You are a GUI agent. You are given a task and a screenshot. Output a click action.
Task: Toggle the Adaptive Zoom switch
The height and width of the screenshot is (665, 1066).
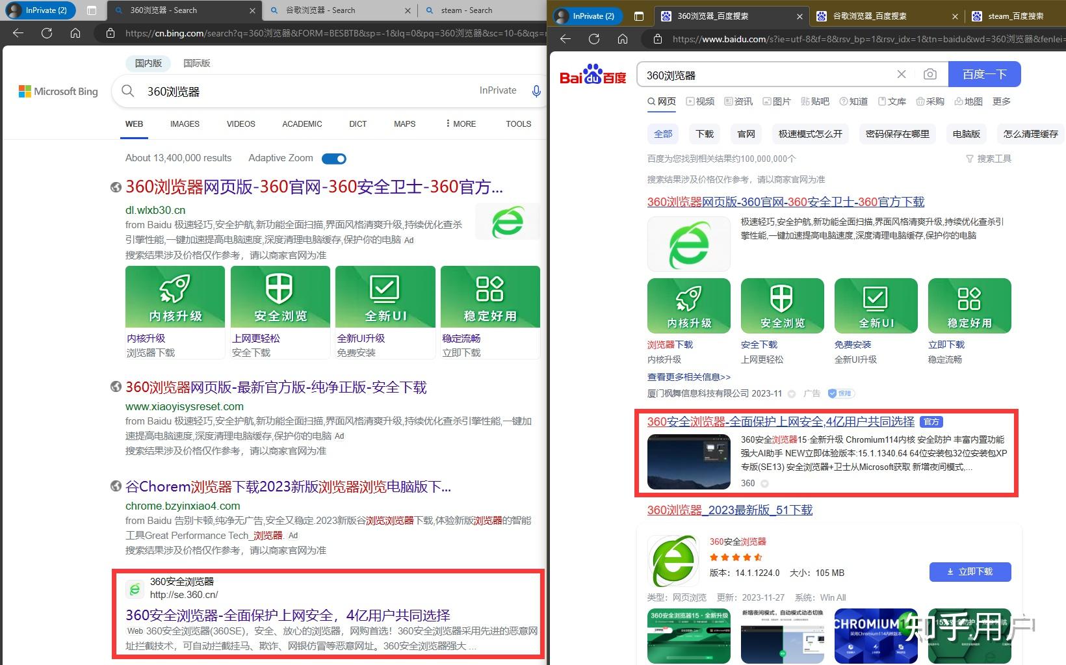point(334,159)
